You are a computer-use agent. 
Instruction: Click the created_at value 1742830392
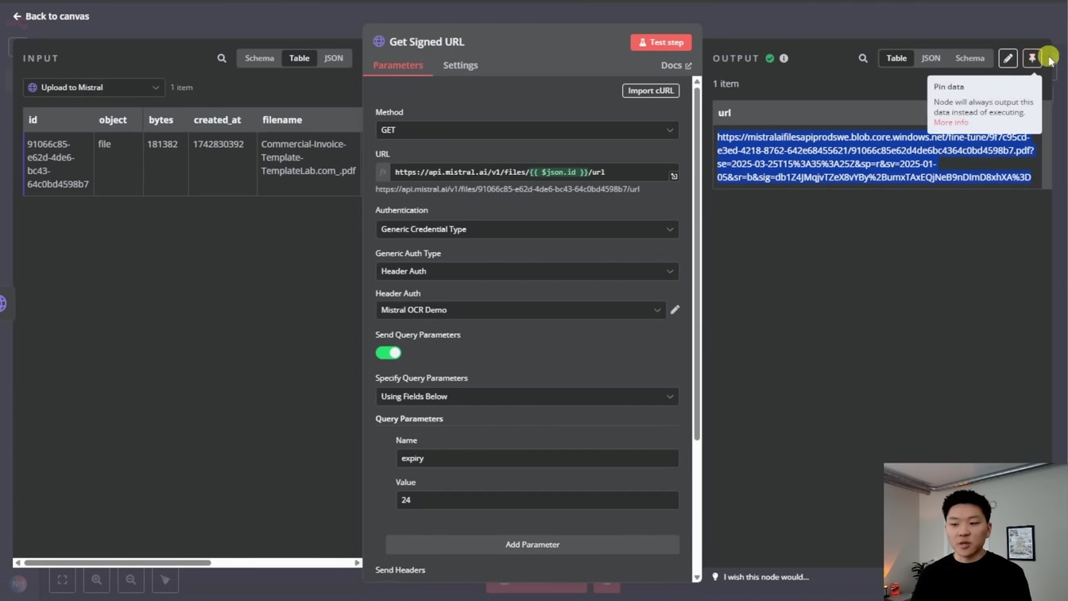coord(219,144)
